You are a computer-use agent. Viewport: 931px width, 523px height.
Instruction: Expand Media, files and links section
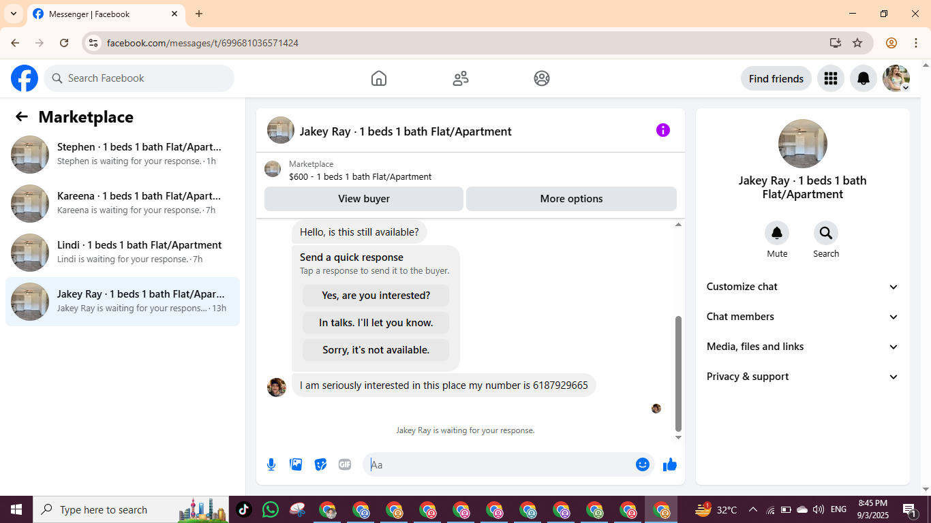pos(803,347)
